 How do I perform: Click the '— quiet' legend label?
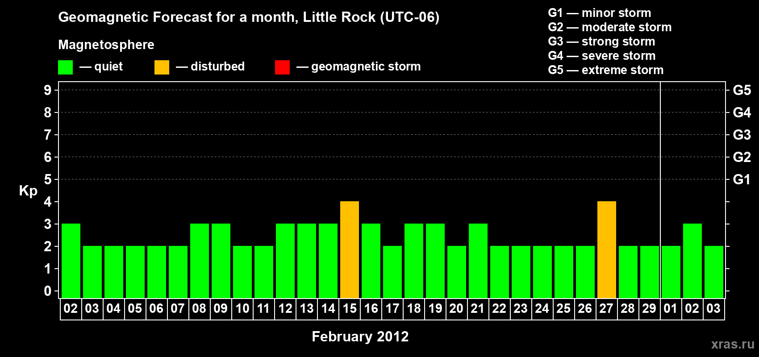click(101, 66)
